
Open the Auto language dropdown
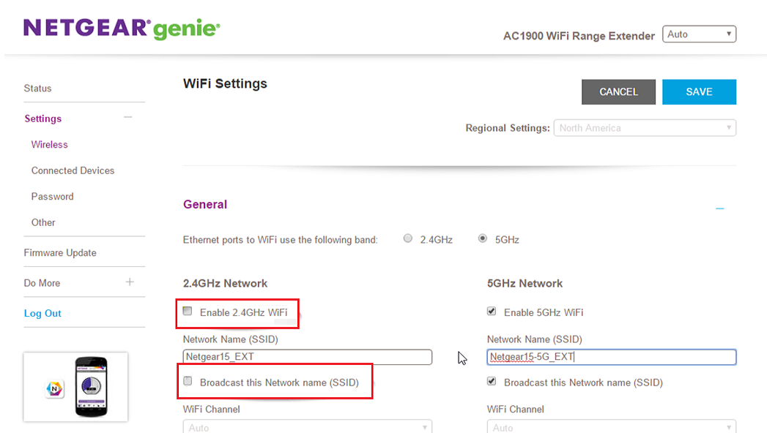click(x=699, y=34)
